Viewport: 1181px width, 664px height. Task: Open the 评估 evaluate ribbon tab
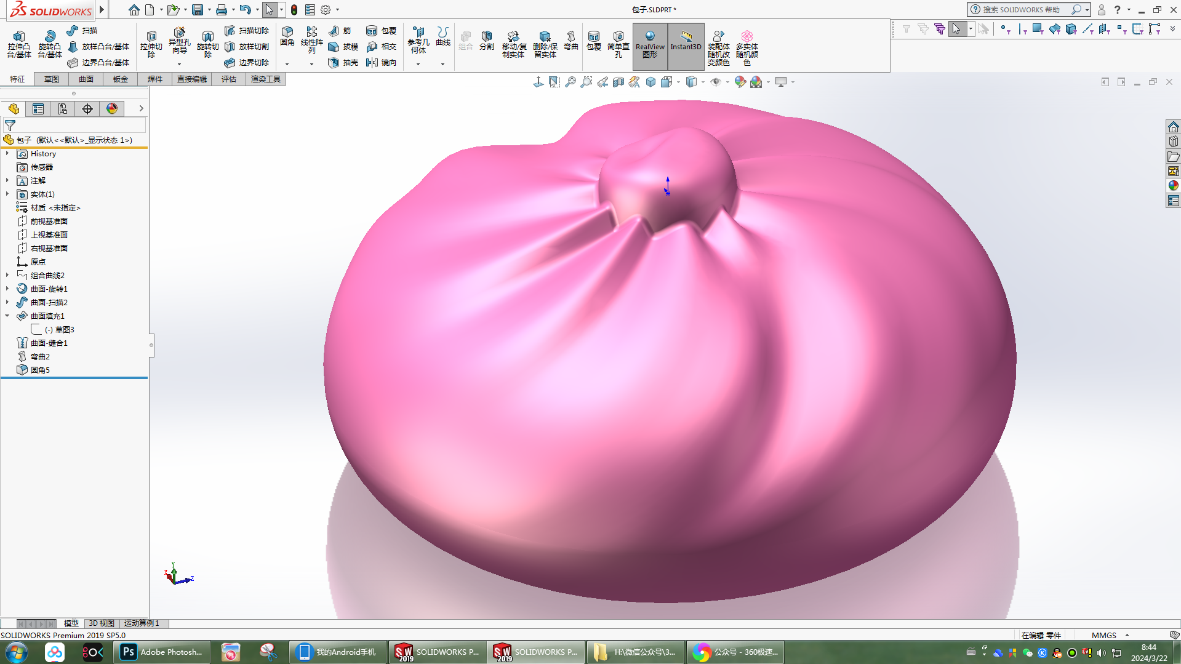(228, 79)
